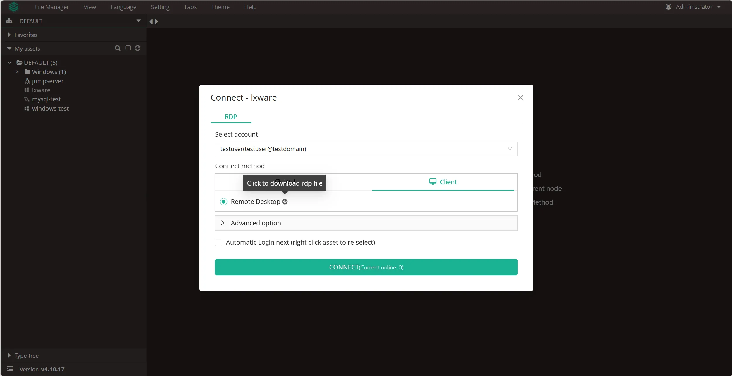Screen dimensions: 732x376
Task: Open the Theme menu
Action: click(x=220, y=7)
